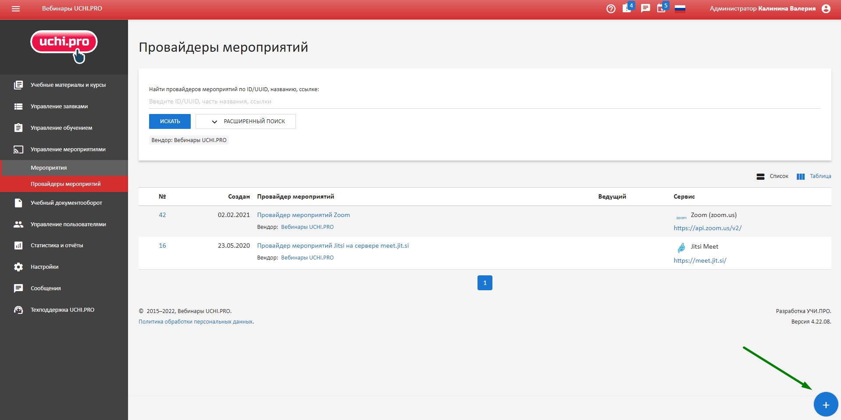Click the Управление пользователями people icon
Viewport: 841px width, 420px height.
coord(18,224)
